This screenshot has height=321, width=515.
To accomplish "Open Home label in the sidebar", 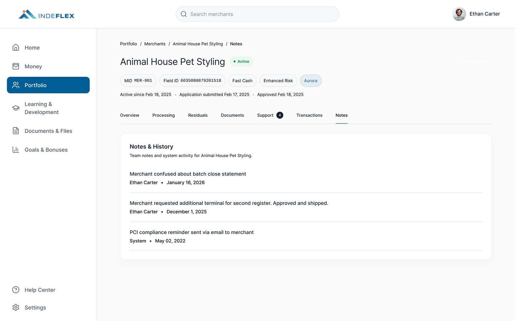I will click(32, 47).
